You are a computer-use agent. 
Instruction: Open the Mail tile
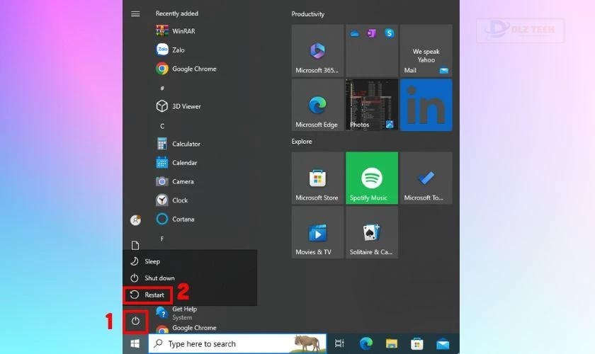(x=426, y=50)
